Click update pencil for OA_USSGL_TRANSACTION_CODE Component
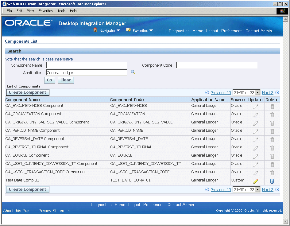 pyautogui.click(x=256, y=173)
